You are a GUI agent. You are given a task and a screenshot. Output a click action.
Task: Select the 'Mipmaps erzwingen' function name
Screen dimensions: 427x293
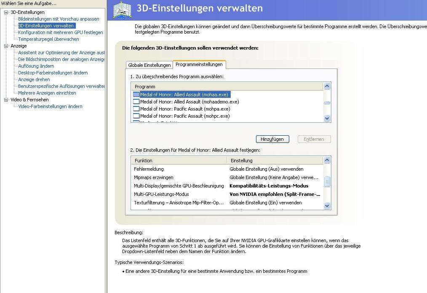[154, 177]
